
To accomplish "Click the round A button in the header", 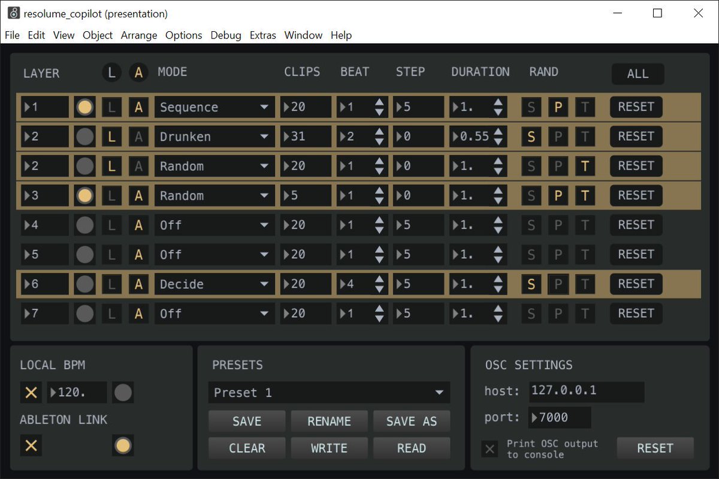I will (138, 73).
